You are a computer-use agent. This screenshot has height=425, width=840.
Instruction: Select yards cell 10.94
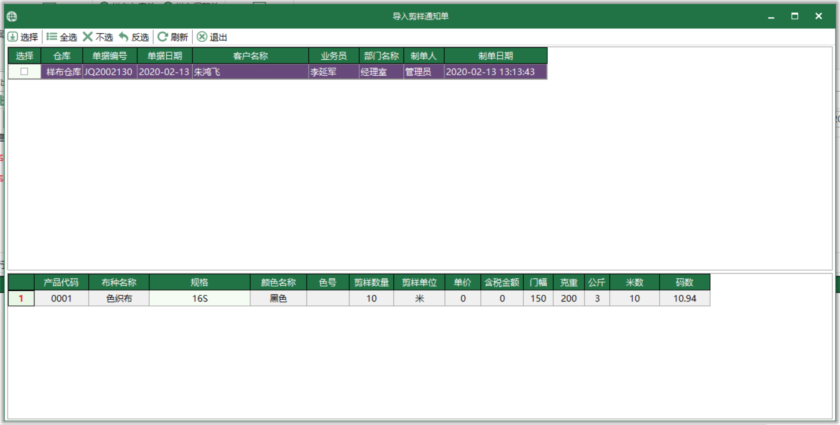coord(685,298)
